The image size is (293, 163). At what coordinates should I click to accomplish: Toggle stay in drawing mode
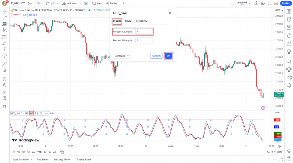5,85
